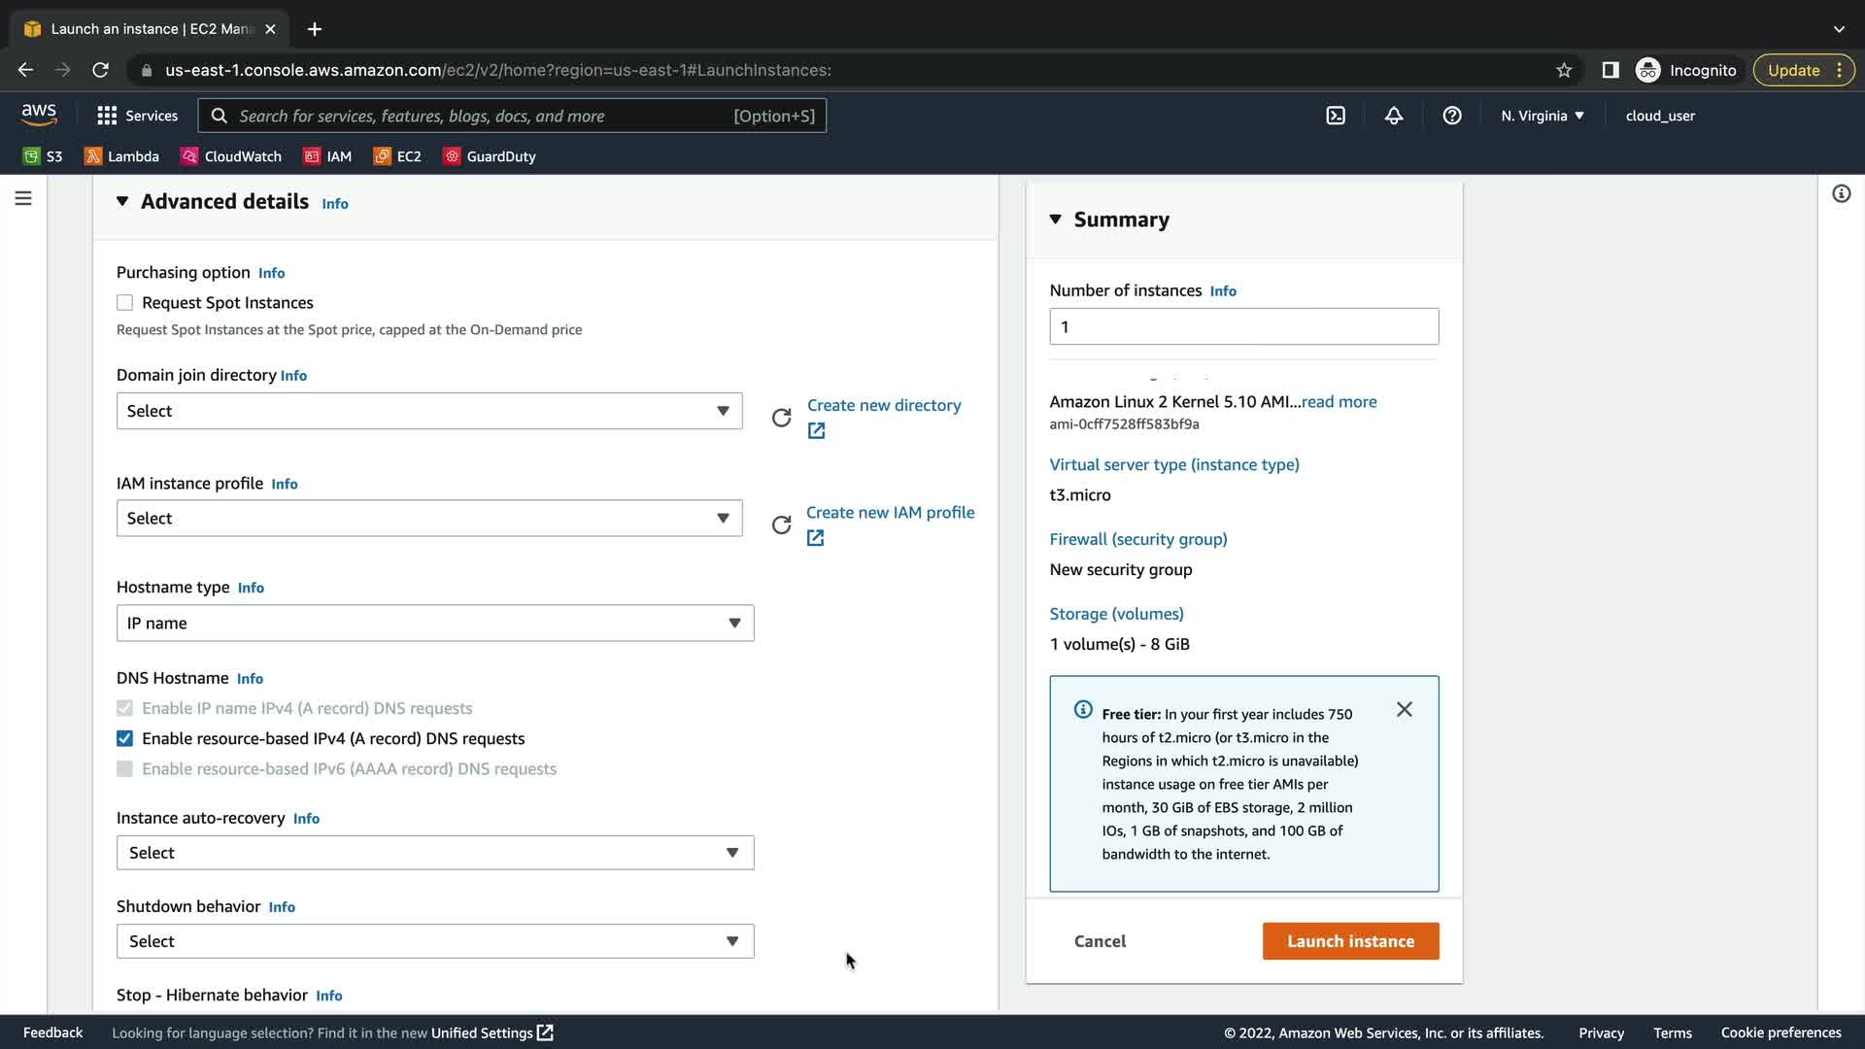
Task: Click the Launch instance button
Action: tap(1350, 941)
